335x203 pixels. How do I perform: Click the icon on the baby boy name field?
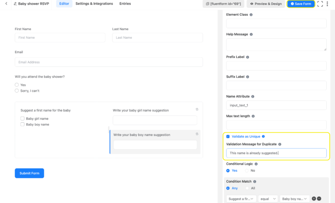click(197, 134)
